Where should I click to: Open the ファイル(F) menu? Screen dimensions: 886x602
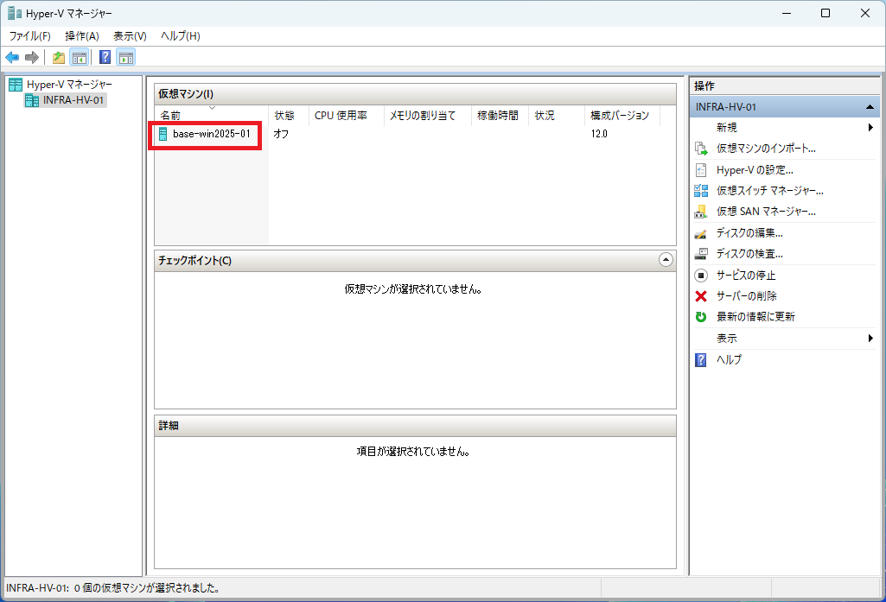tap(30, 36)
